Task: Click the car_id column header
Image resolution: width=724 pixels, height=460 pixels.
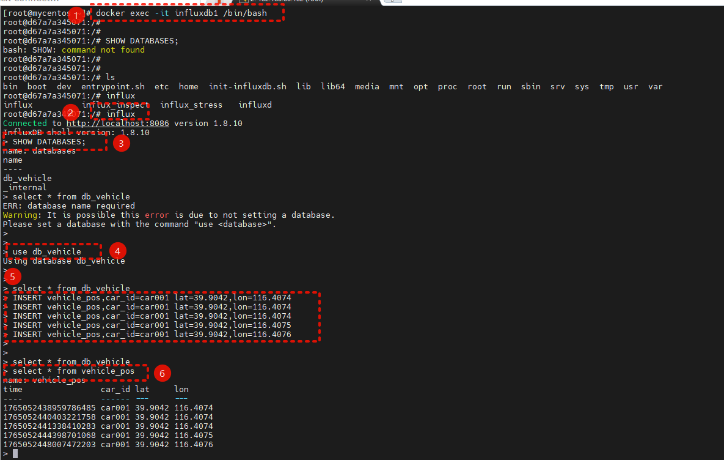Action: click(115, 389)
